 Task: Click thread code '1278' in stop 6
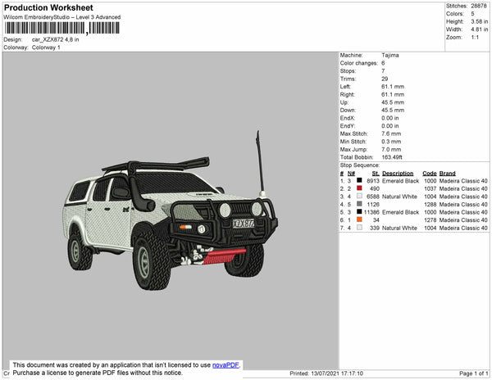coord(430,220)
